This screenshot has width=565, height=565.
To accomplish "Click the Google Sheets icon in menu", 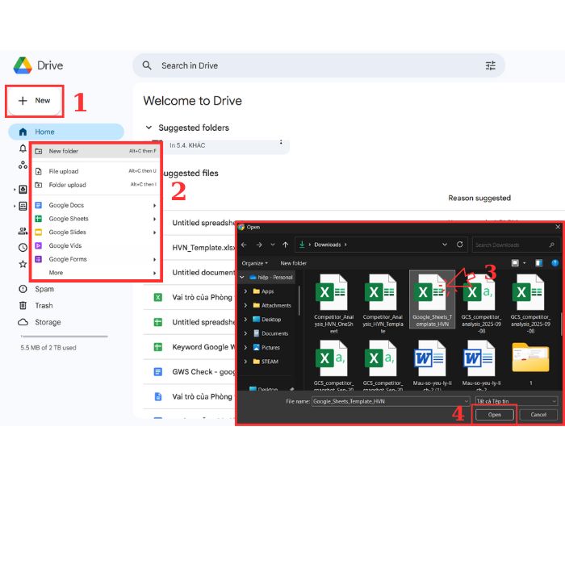I will [x=39, y=219].
